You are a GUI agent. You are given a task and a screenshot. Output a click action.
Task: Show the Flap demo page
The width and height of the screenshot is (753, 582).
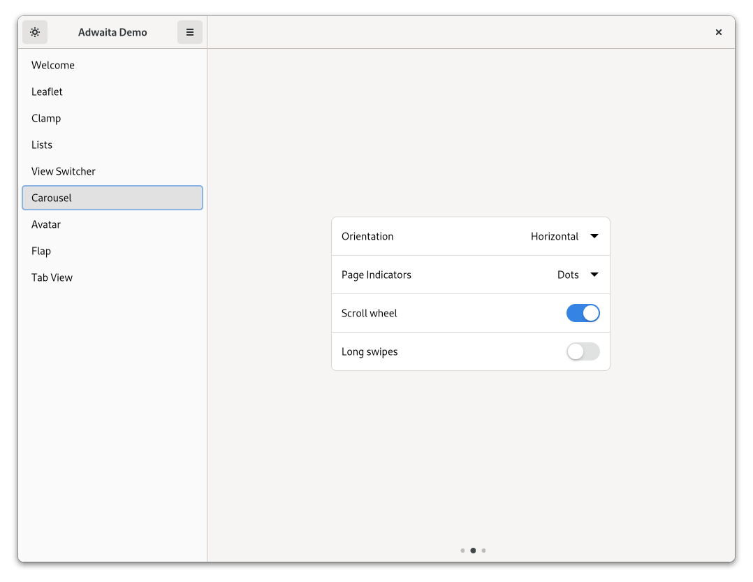coord(41,251)
